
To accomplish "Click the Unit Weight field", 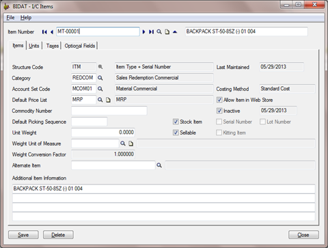I will pos(103,133).
